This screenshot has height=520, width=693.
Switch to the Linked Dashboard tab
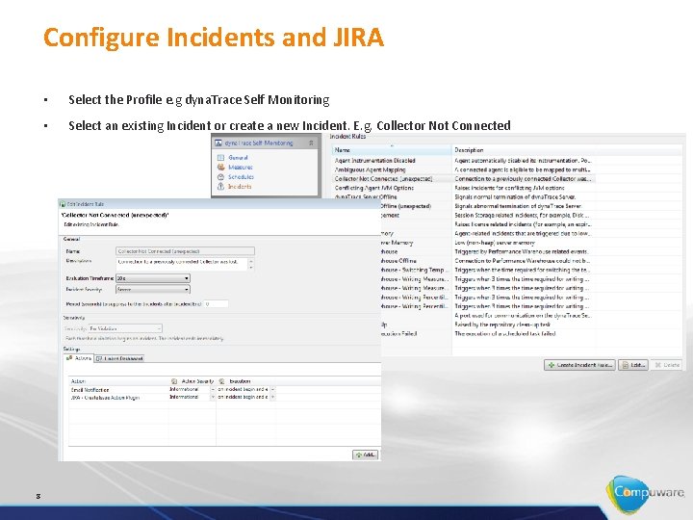point(119,358)
